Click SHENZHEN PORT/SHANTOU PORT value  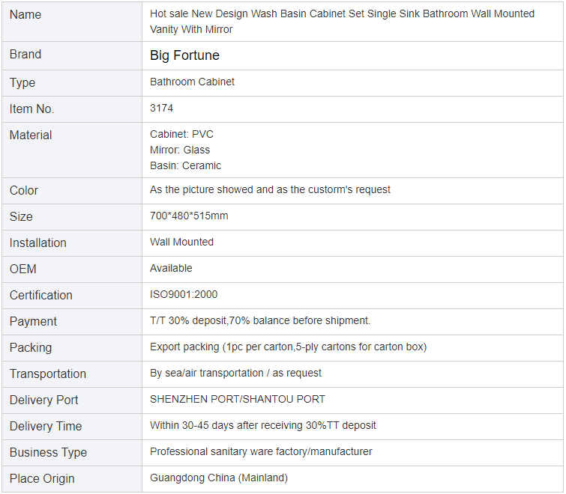(238, 399)
